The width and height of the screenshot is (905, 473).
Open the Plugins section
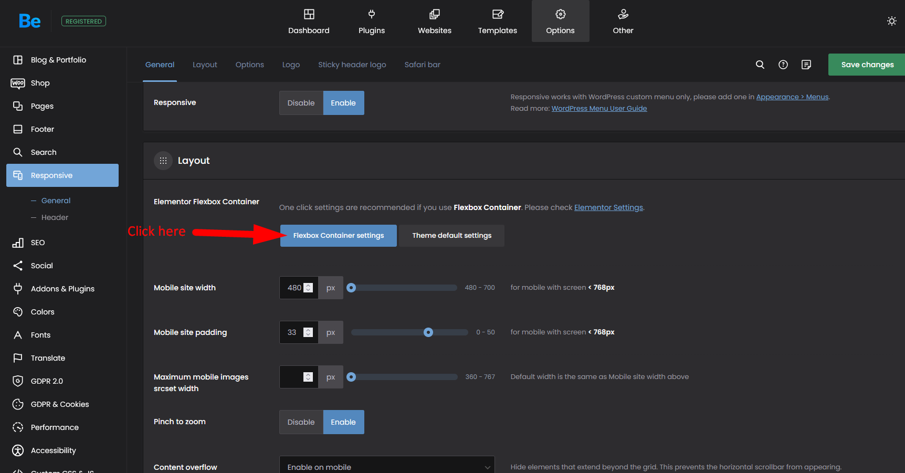click(372, 22)
